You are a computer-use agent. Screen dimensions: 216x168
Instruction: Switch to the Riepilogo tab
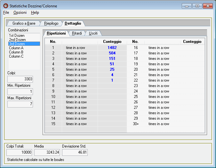pos(51,23)
